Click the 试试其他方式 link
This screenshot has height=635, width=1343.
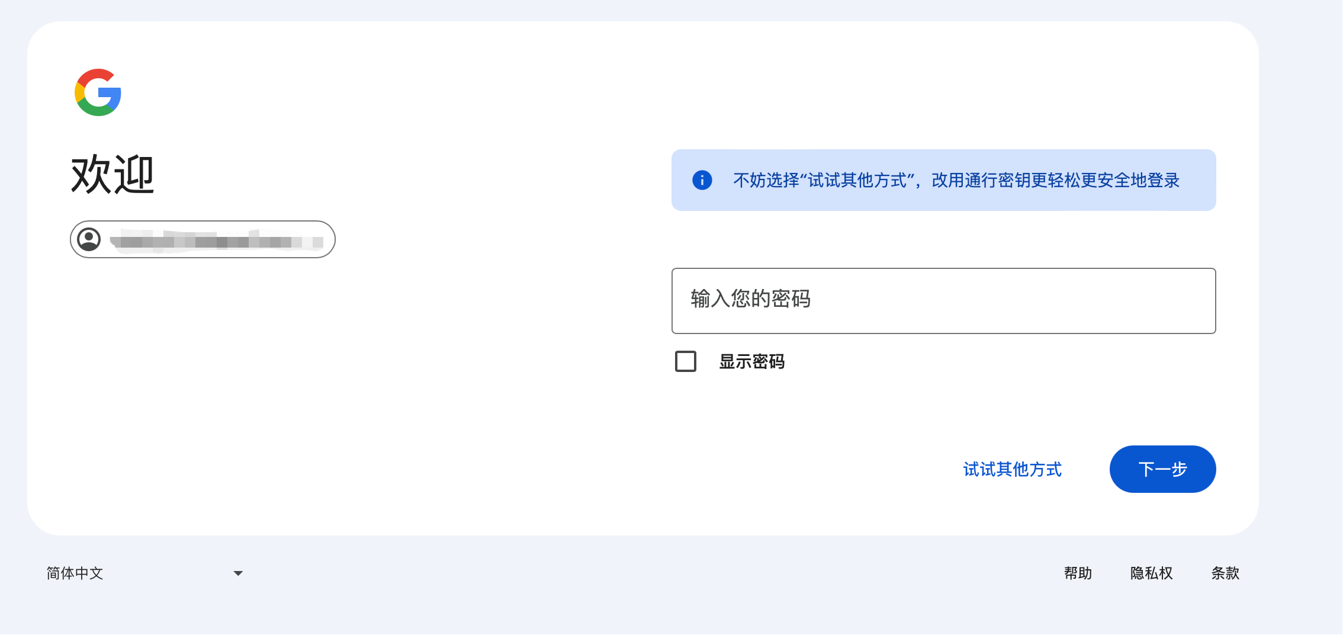click(1012, 469)
